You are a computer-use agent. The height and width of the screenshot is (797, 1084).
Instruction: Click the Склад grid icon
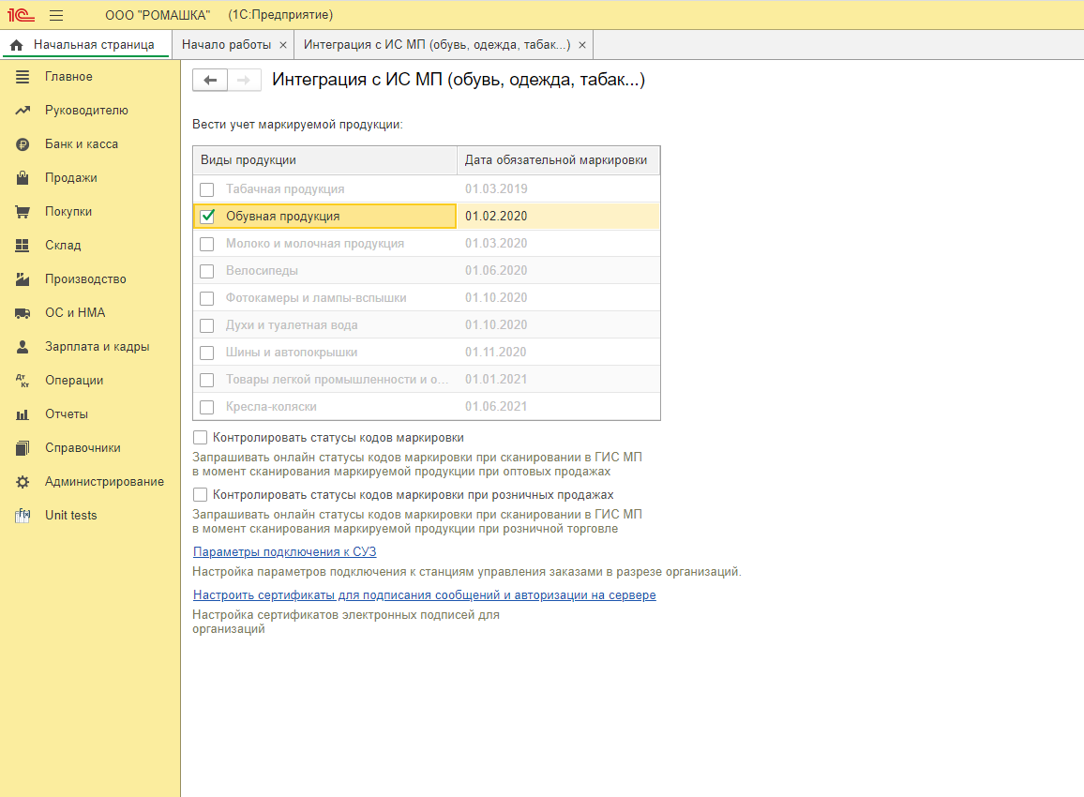(23, 246)
